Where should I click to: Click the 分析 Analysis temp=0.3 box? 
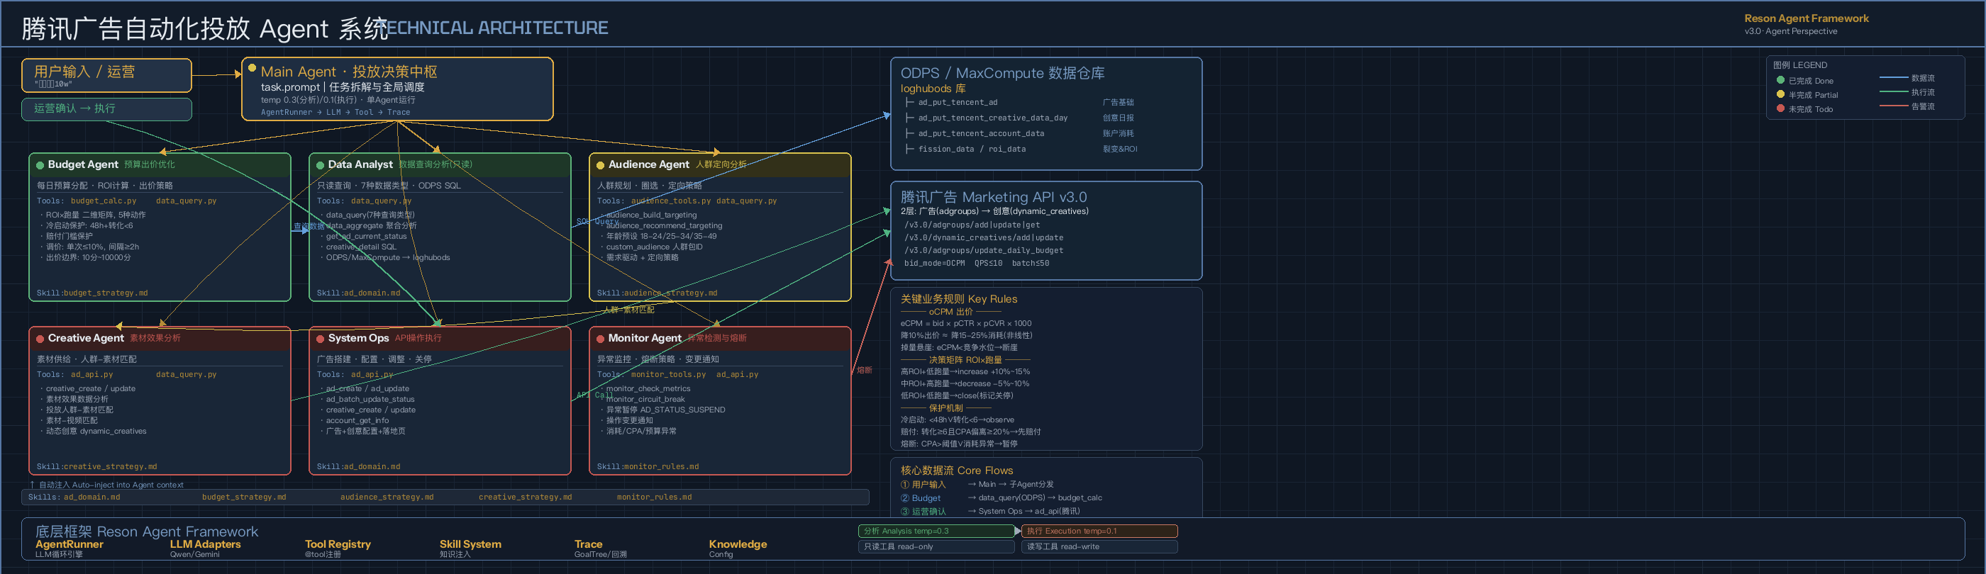(x=936, y=531)
